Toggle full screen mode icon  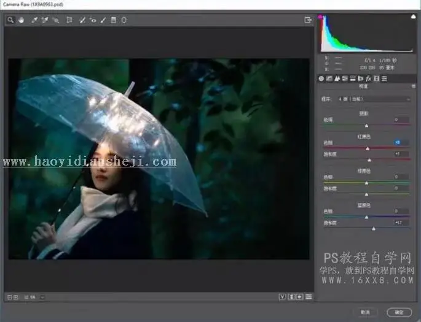[308, 20]
